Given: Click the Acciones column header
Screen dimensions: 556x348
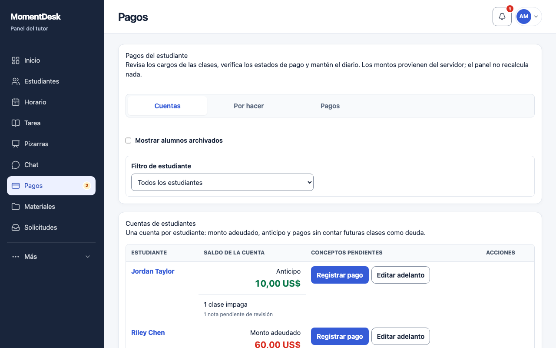Looking at the screenshot, I should [x=500, y=253].
